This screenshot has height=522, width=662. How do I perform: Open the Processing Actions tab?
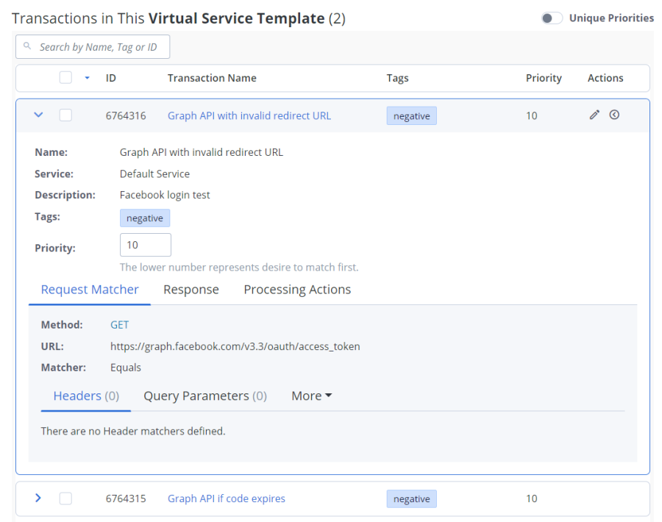tap(297, 289)
